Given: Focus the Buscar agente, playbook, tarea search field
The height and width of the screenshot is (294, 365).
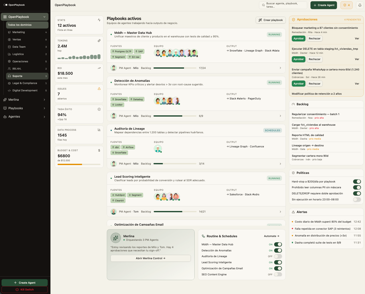Looking at the screenshot, I should [x=283, y=5].
